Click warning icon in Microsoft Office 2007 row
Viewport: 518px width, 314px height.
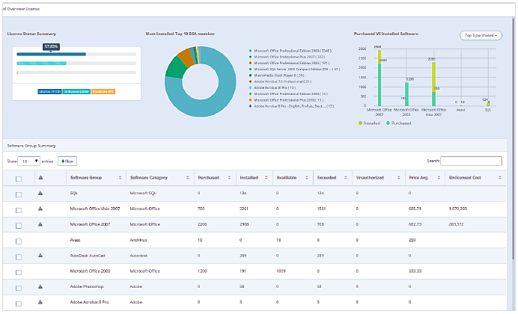click(40, 224)
